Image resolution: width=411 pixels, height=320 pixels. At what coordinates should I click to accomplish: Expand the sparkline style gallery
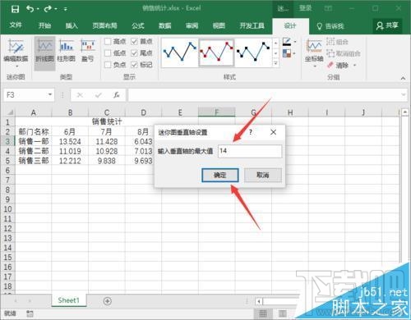pos(275,63)
